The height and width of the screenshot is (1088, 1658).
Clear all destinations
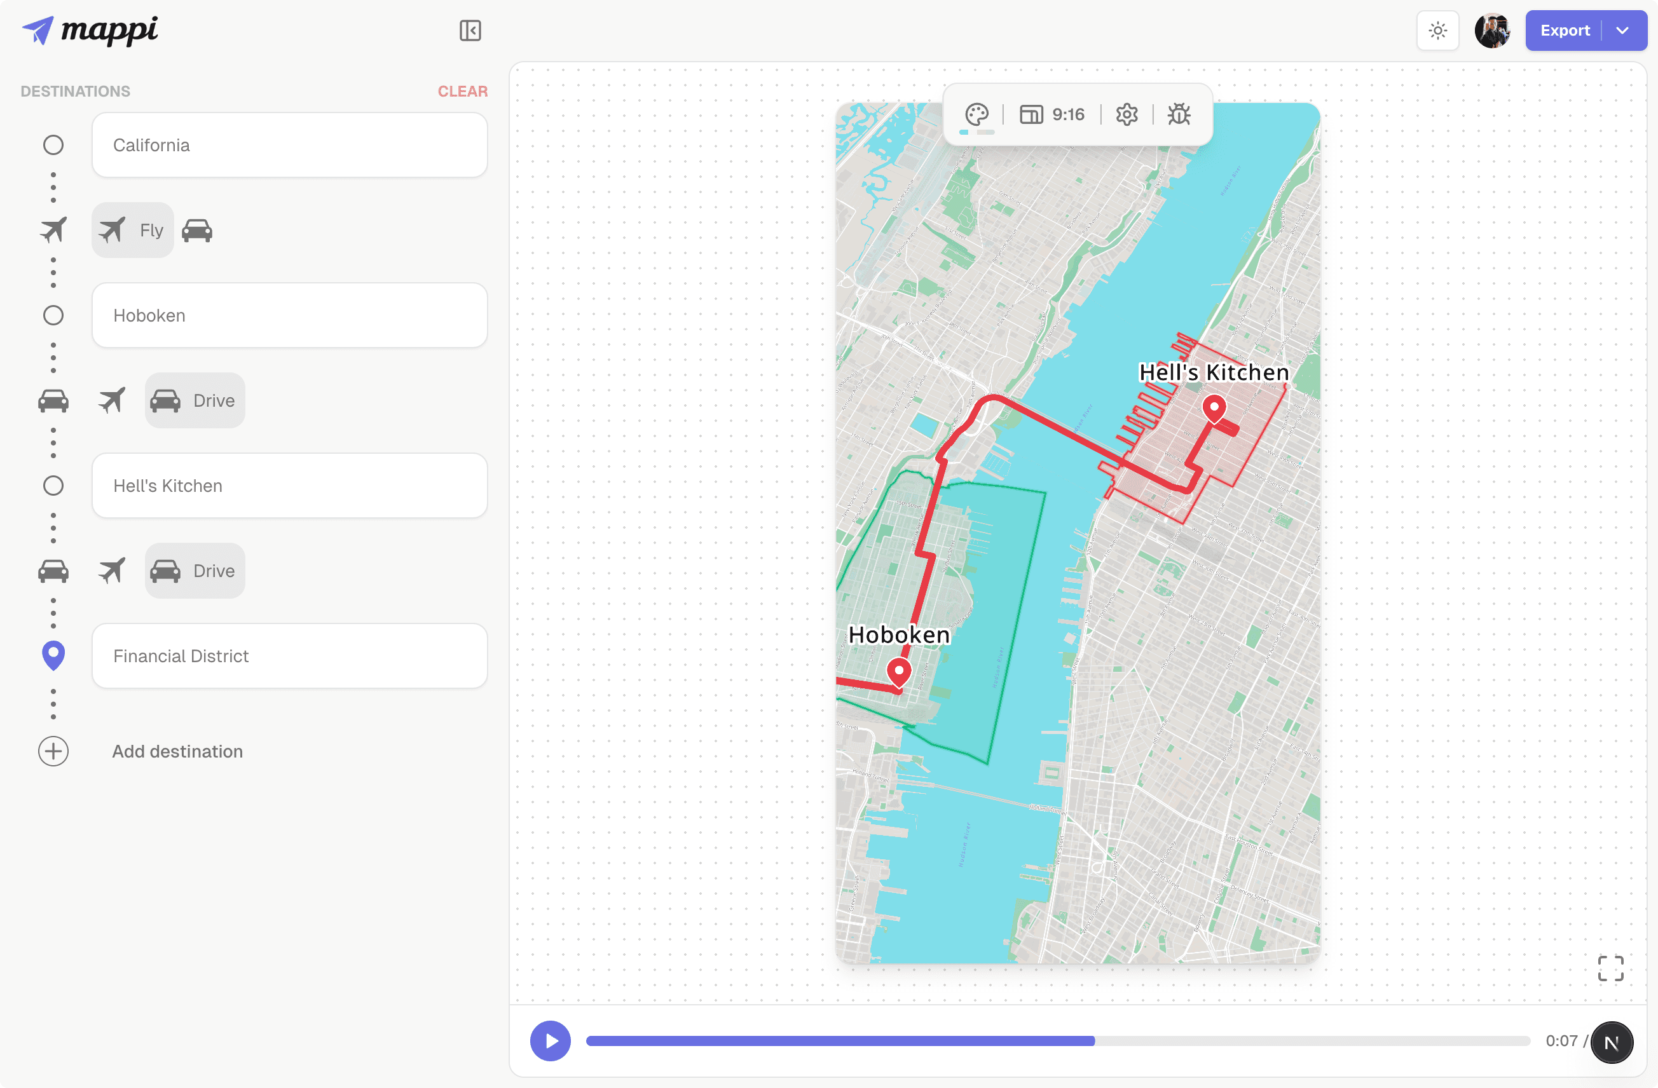point(463,90)
